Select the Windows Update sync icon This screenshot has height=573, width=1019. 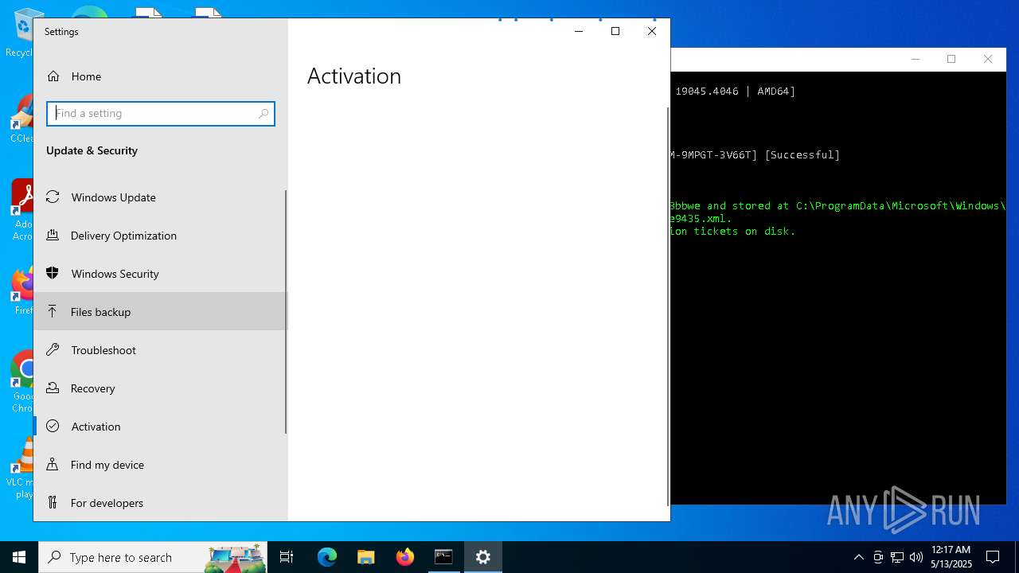pyautogui.click(x=53, y=197)
